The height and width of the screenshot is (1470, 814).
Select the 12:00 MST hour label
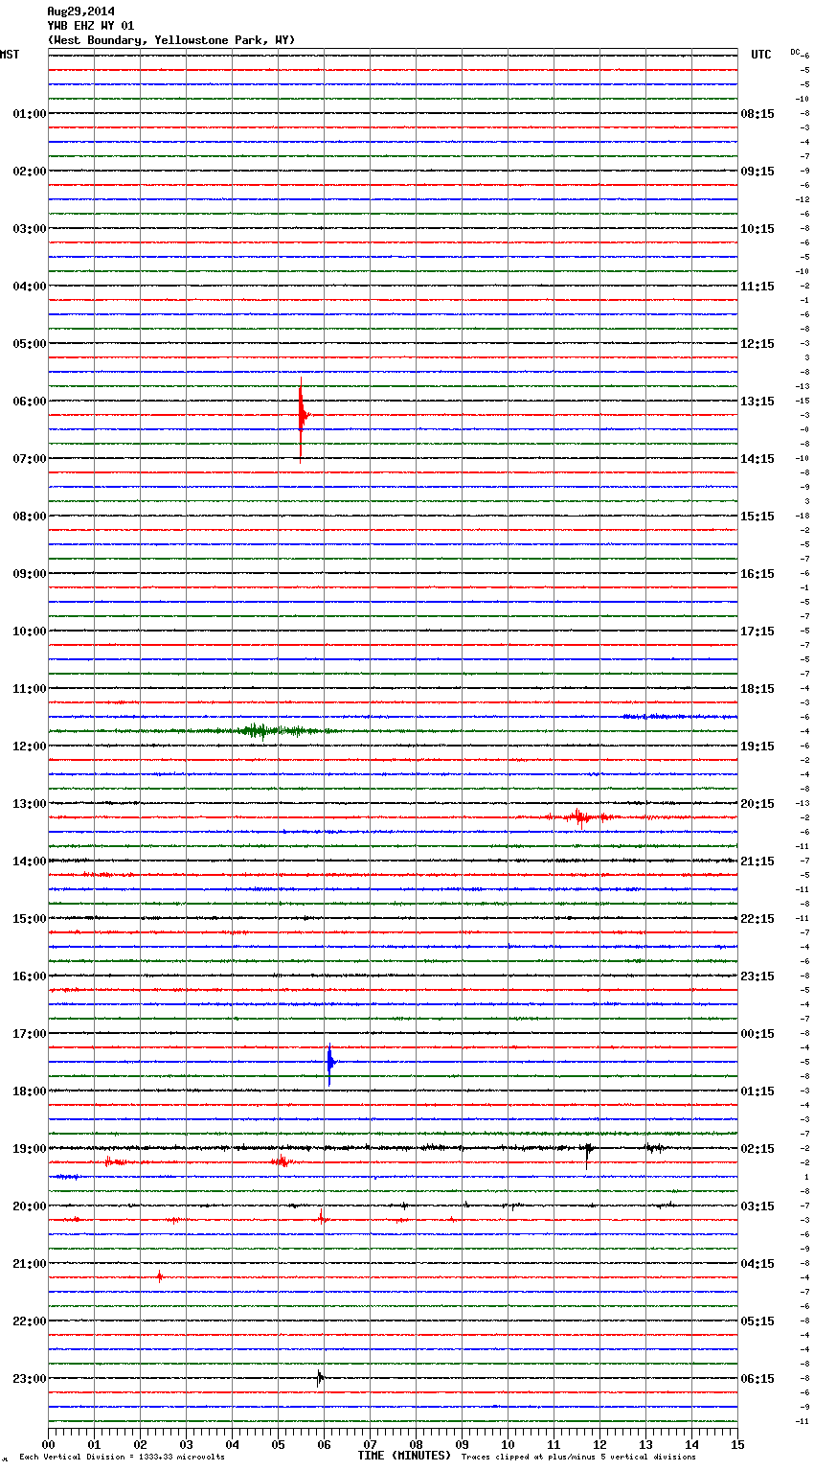[30, 746]
